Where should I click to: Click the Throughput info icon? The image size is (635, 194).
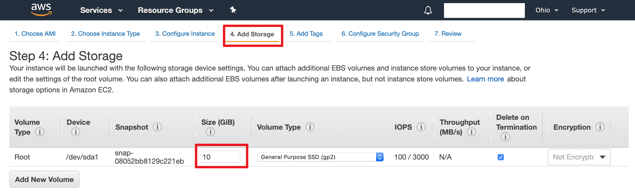click(x=471, y=132)
